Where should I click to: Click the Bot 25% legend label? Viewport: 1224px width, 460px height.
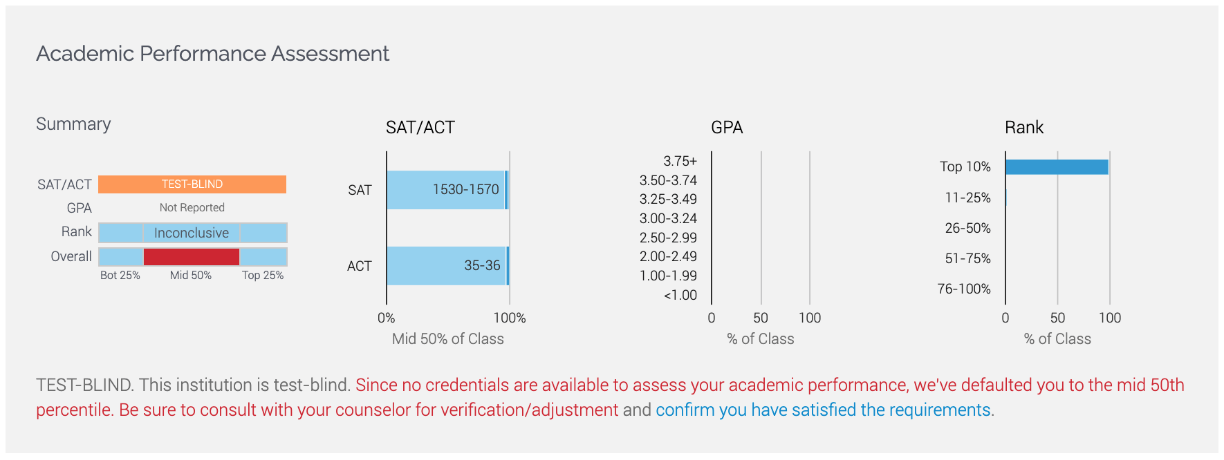[x=120, y=275]
